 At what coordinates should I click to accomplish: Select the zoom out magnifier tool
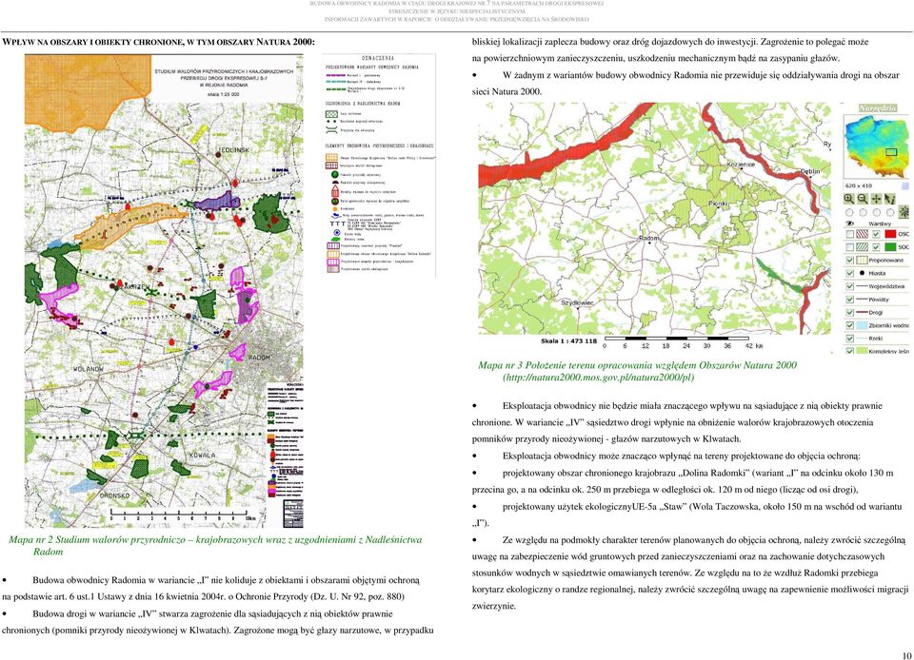pos(863,199)
